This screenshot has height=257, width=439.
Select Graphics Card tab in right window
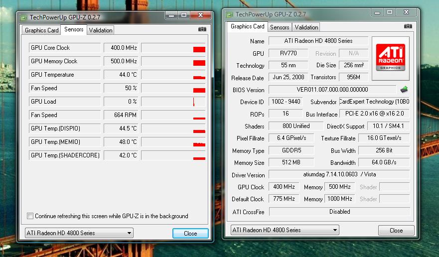click(247, 26)
